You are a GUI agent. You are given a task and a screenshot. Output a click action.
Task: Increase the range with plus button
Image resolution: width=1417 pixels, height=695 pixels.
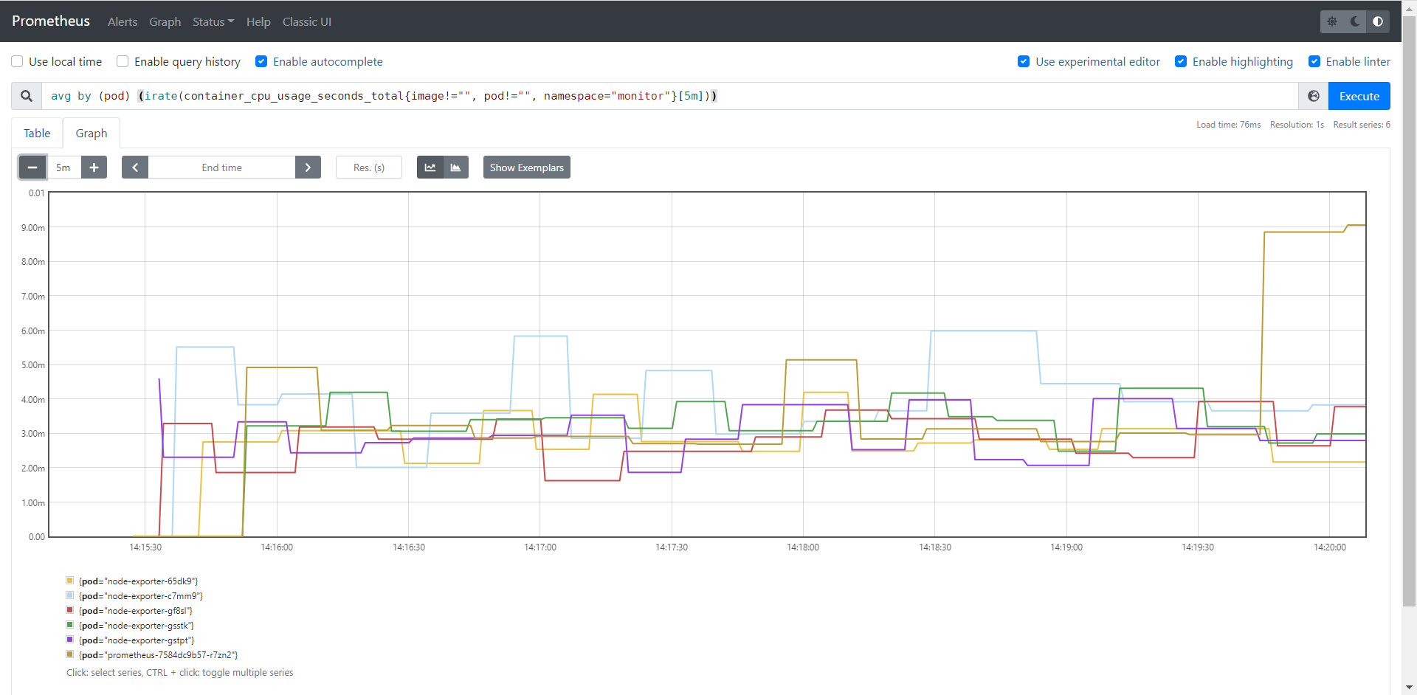pos(94,167)
